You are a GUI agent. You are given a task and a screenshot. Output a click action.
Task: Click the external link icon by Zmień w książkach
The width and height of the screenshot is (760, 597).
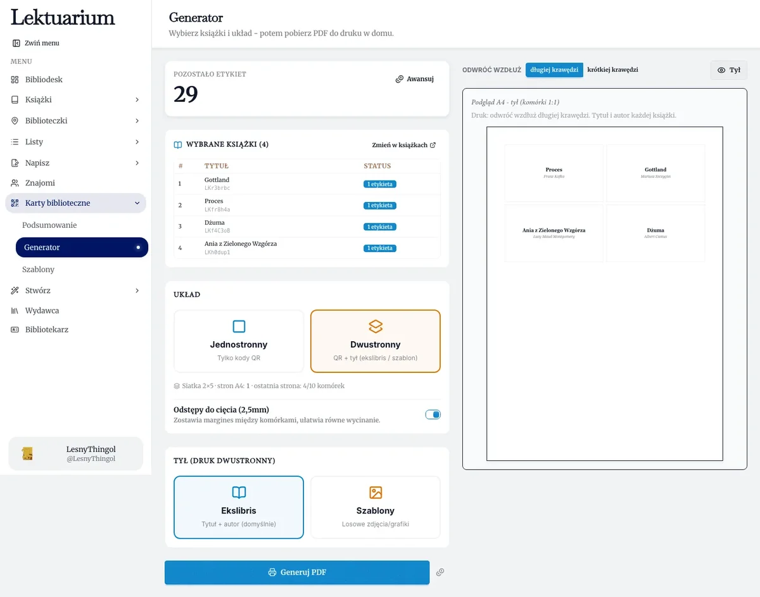pyautogui.click(x=433, y=145)
